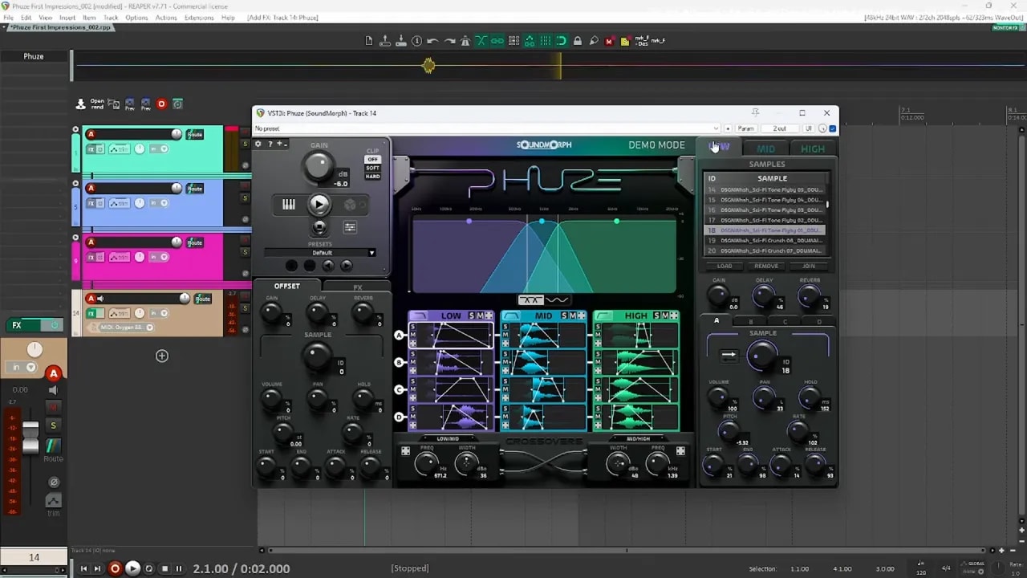Pin the Phuze FX window on top

tap(754, 112)
